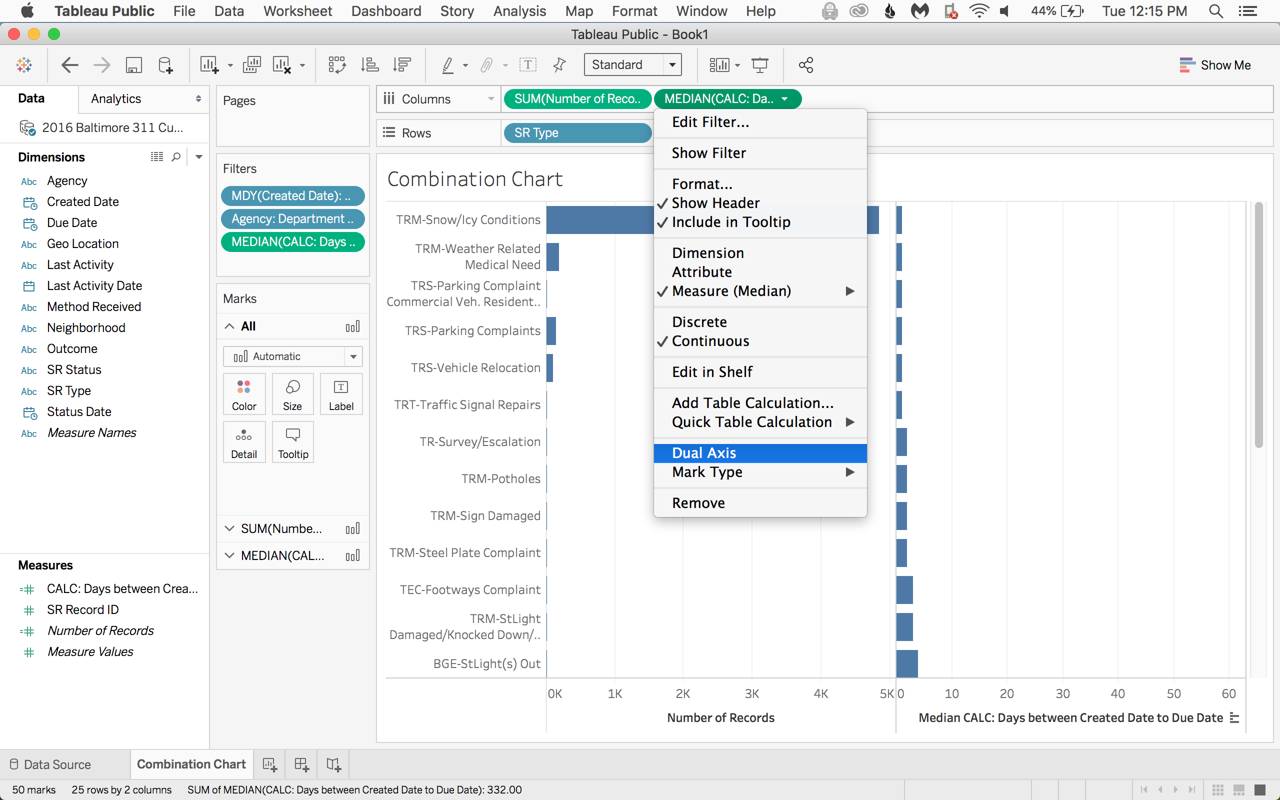
Task: Click the Highlight pen icon
Action: [447, 65]
